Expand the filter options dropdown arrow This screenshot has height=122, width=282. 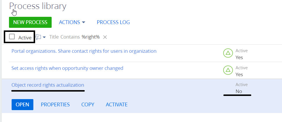tap(44, 37)
